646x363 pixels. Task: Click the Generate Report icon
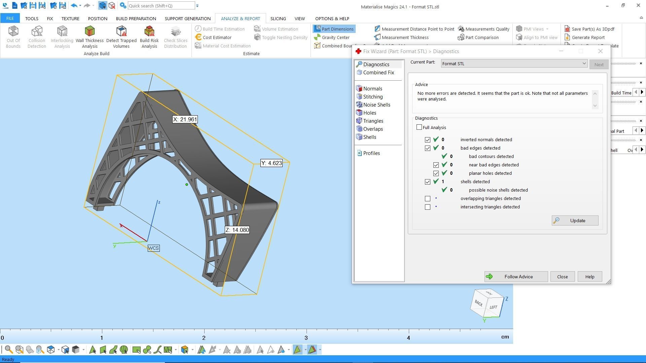point(587,37)
